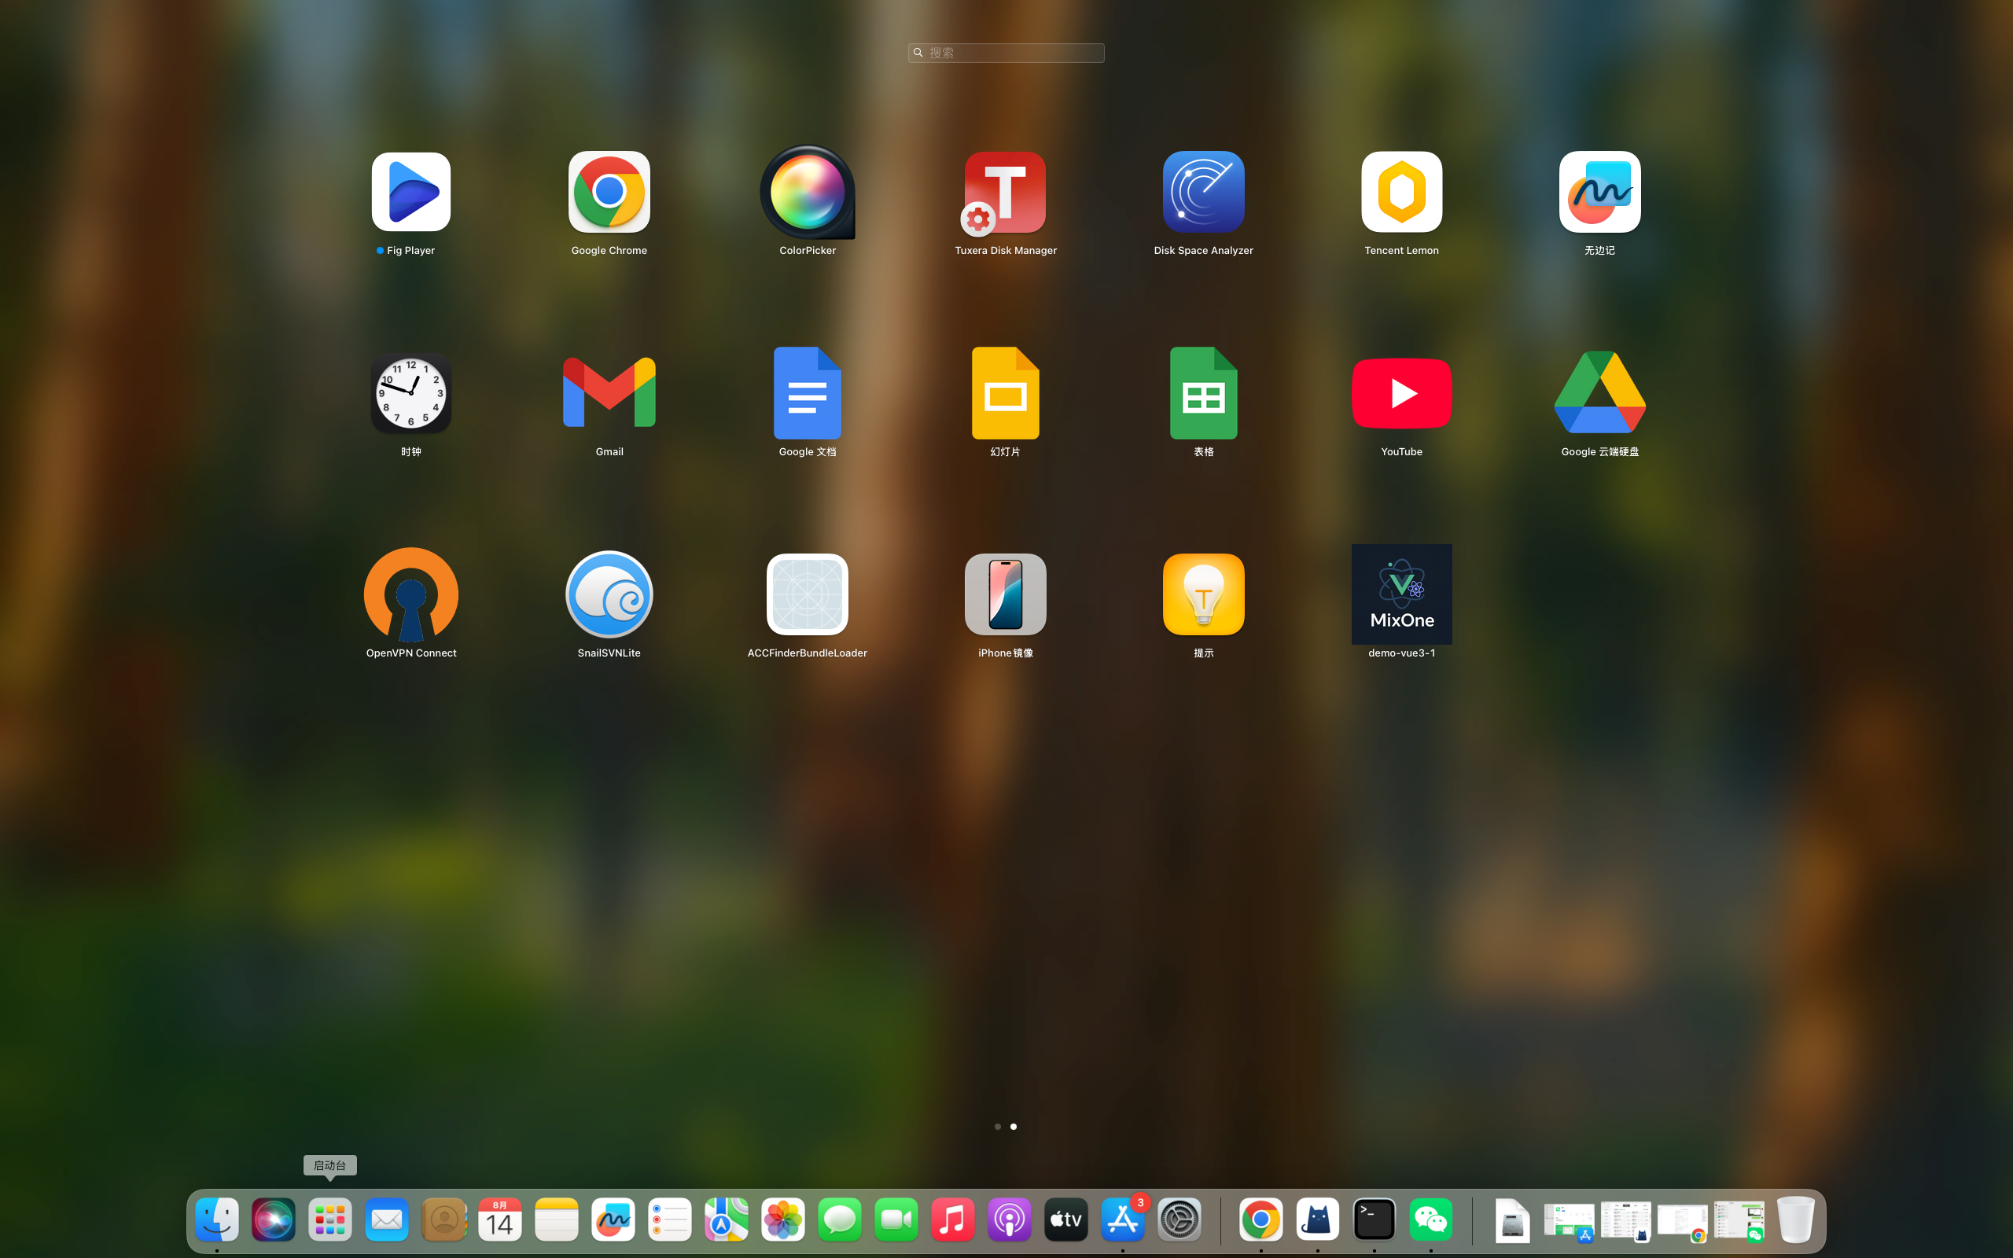Open Mail from the Dock

387,1219
